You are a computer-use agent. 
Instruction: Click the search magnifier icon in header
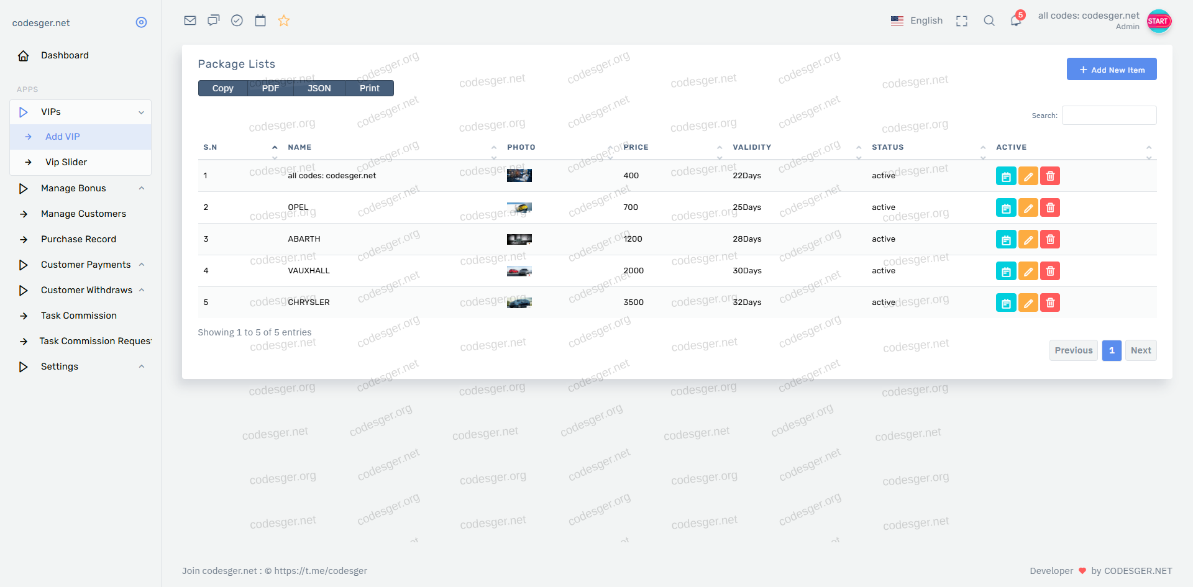click(989, 20)
